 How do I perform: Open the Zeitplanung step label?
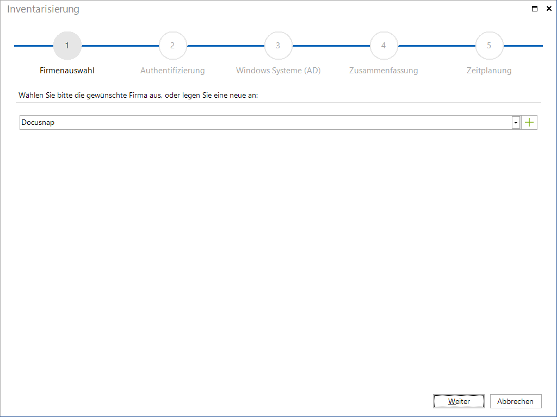pos(489,71)
